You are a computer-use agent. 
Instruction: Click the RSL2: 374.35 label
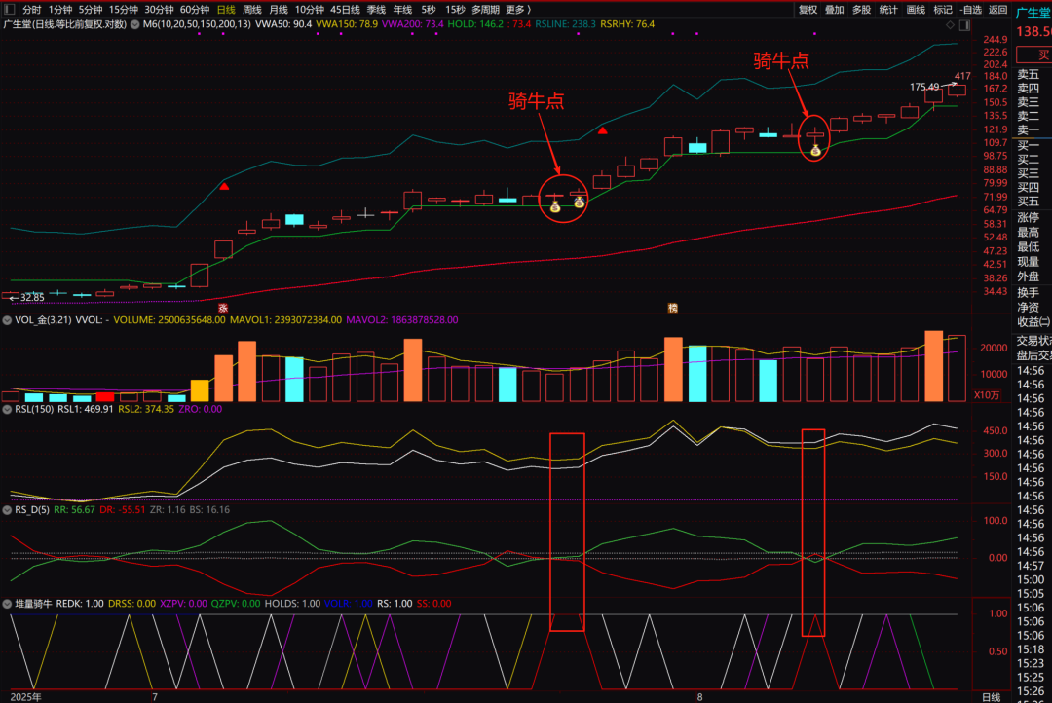pyautogui.click(x=145, y=409)
